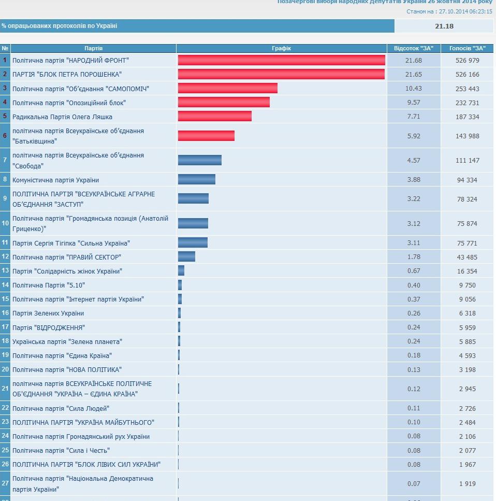Click the 21.18 processed percentage value

(x=444, y=26)
